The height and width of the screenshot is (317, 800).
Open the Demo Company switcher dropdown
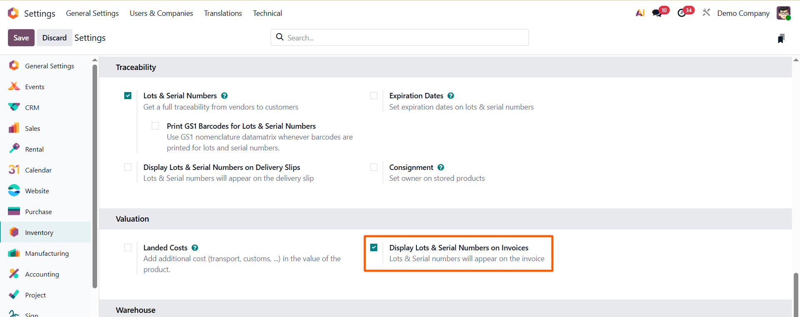743,13
